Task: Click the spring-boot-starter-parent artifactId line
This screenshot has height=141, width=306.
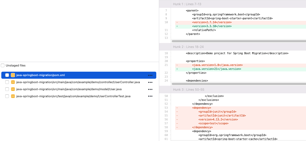Action: (x=232, y=19)
